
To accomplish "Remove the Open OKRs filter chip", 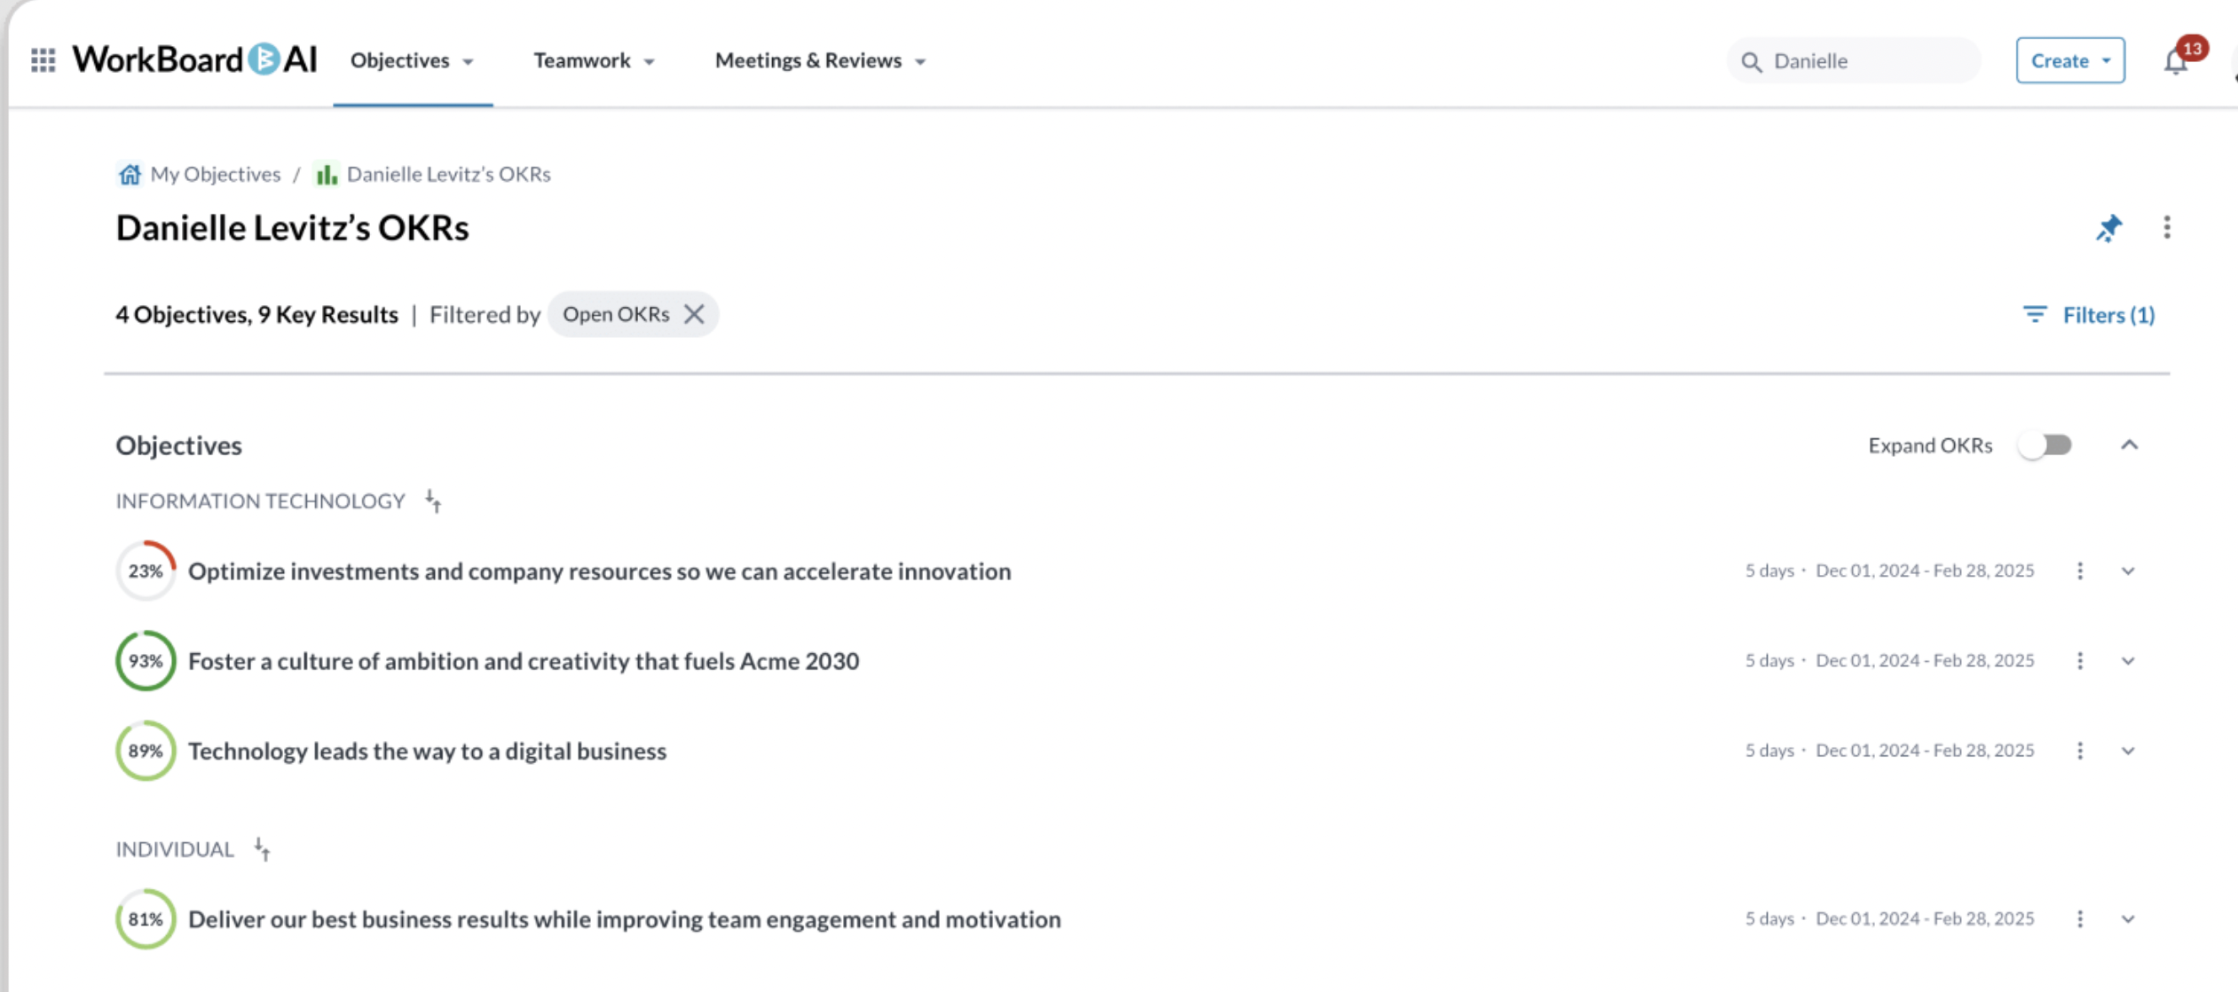I will pyautogui.click(x=694, y=314).
